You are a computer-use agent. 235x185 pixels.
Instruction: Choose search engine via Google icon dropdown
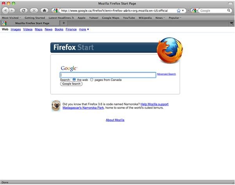194,11
